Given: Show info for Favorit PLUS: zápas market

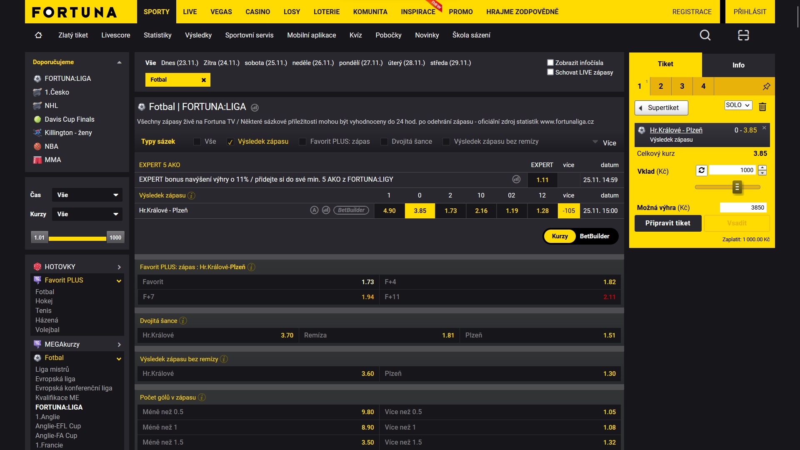Looking at the screenshot, I should point(251,267).
